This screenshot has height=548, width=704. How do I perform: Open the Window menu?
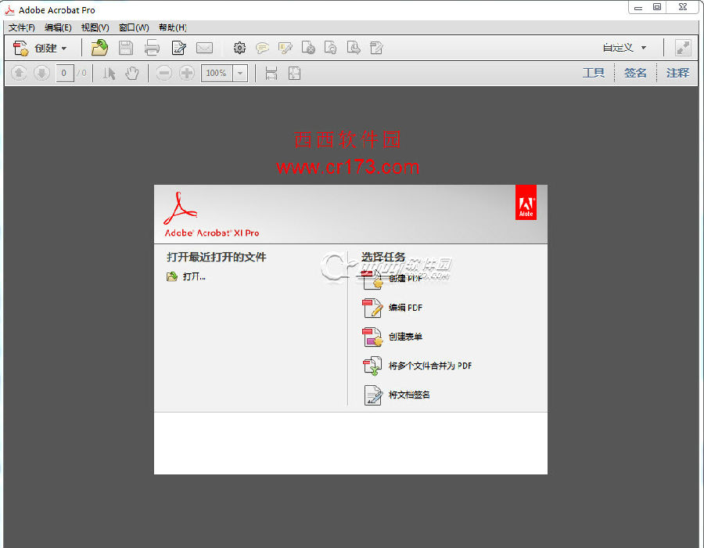click(134, 27)
